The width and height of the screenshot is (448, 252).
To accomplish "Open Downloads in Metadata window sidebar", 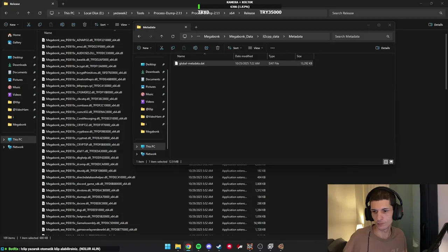I will (x=153, y=72).
